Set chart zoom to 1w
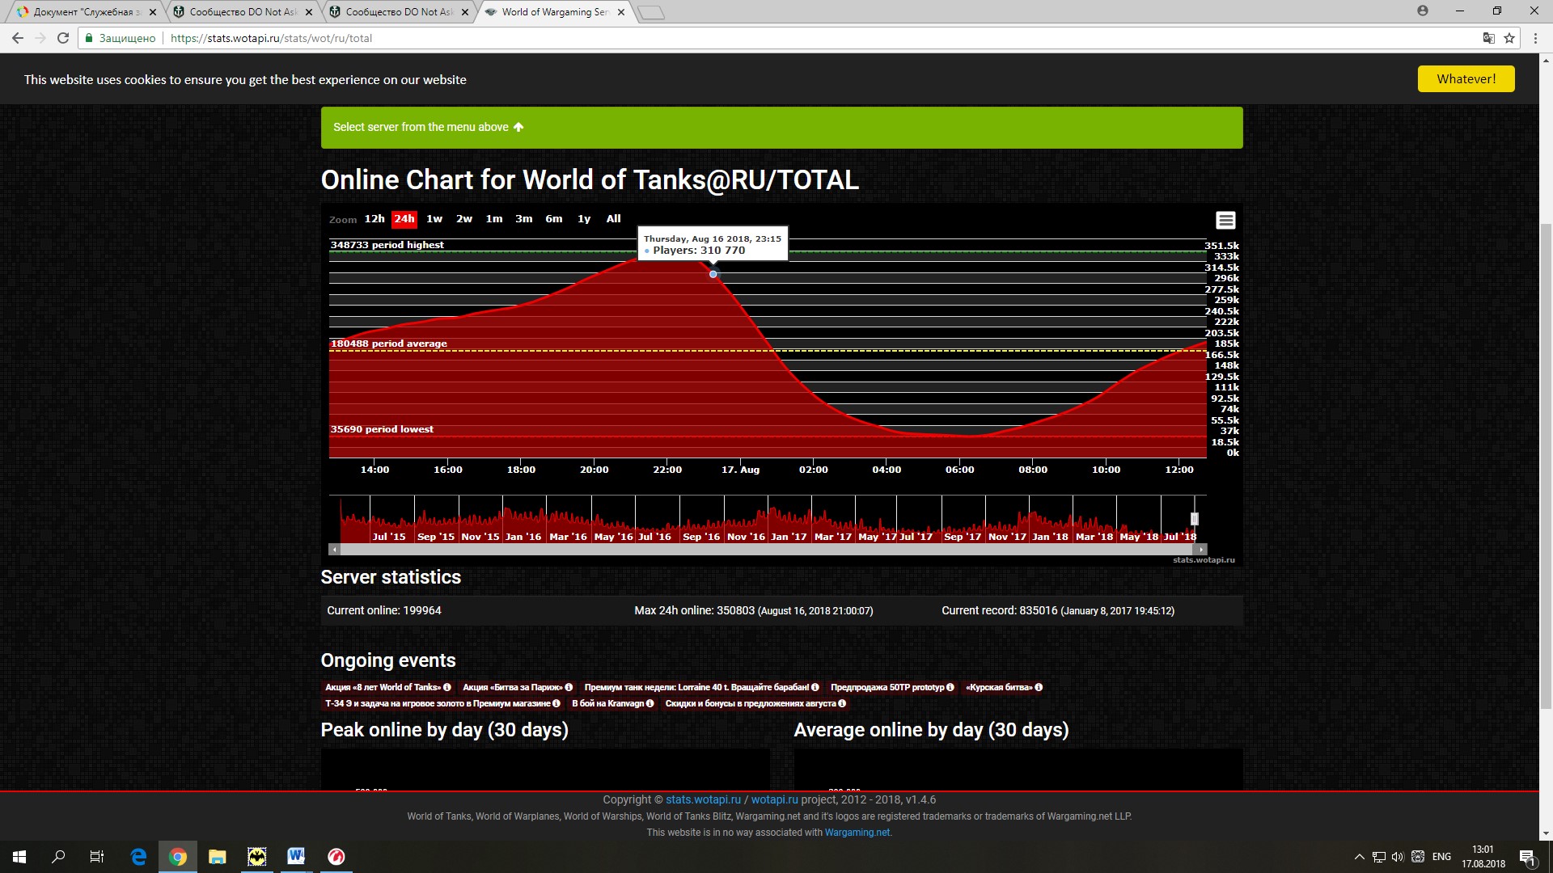 coord(434,219)
